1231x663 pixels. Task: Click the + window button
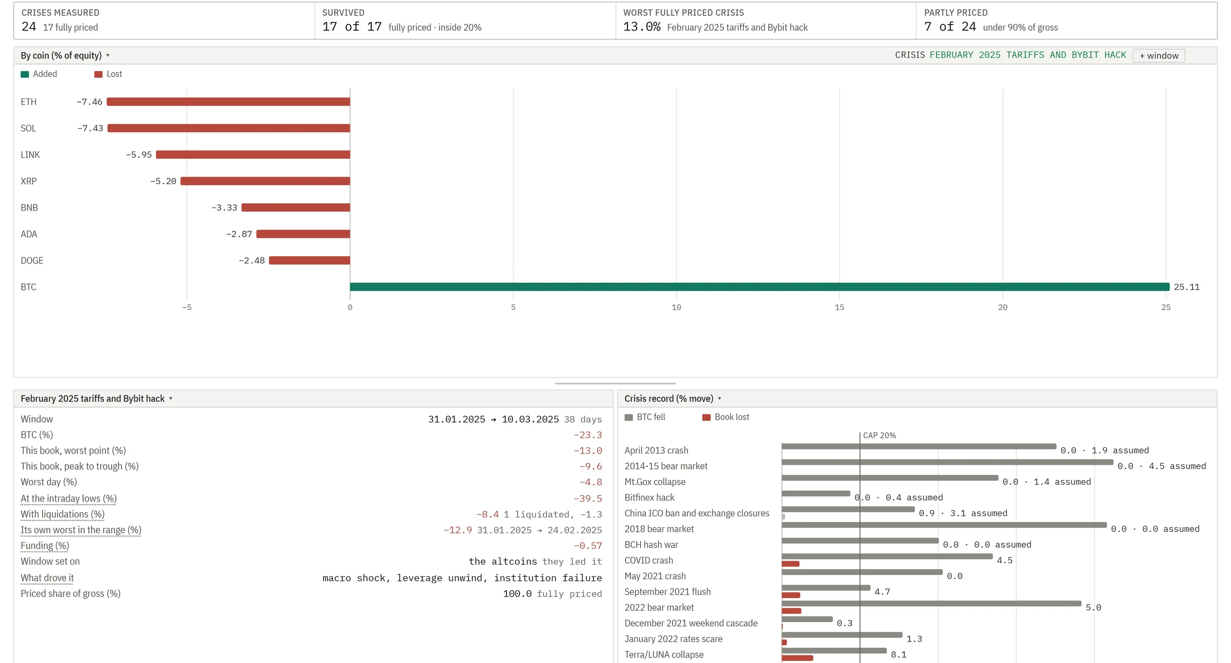[1159, 55]
